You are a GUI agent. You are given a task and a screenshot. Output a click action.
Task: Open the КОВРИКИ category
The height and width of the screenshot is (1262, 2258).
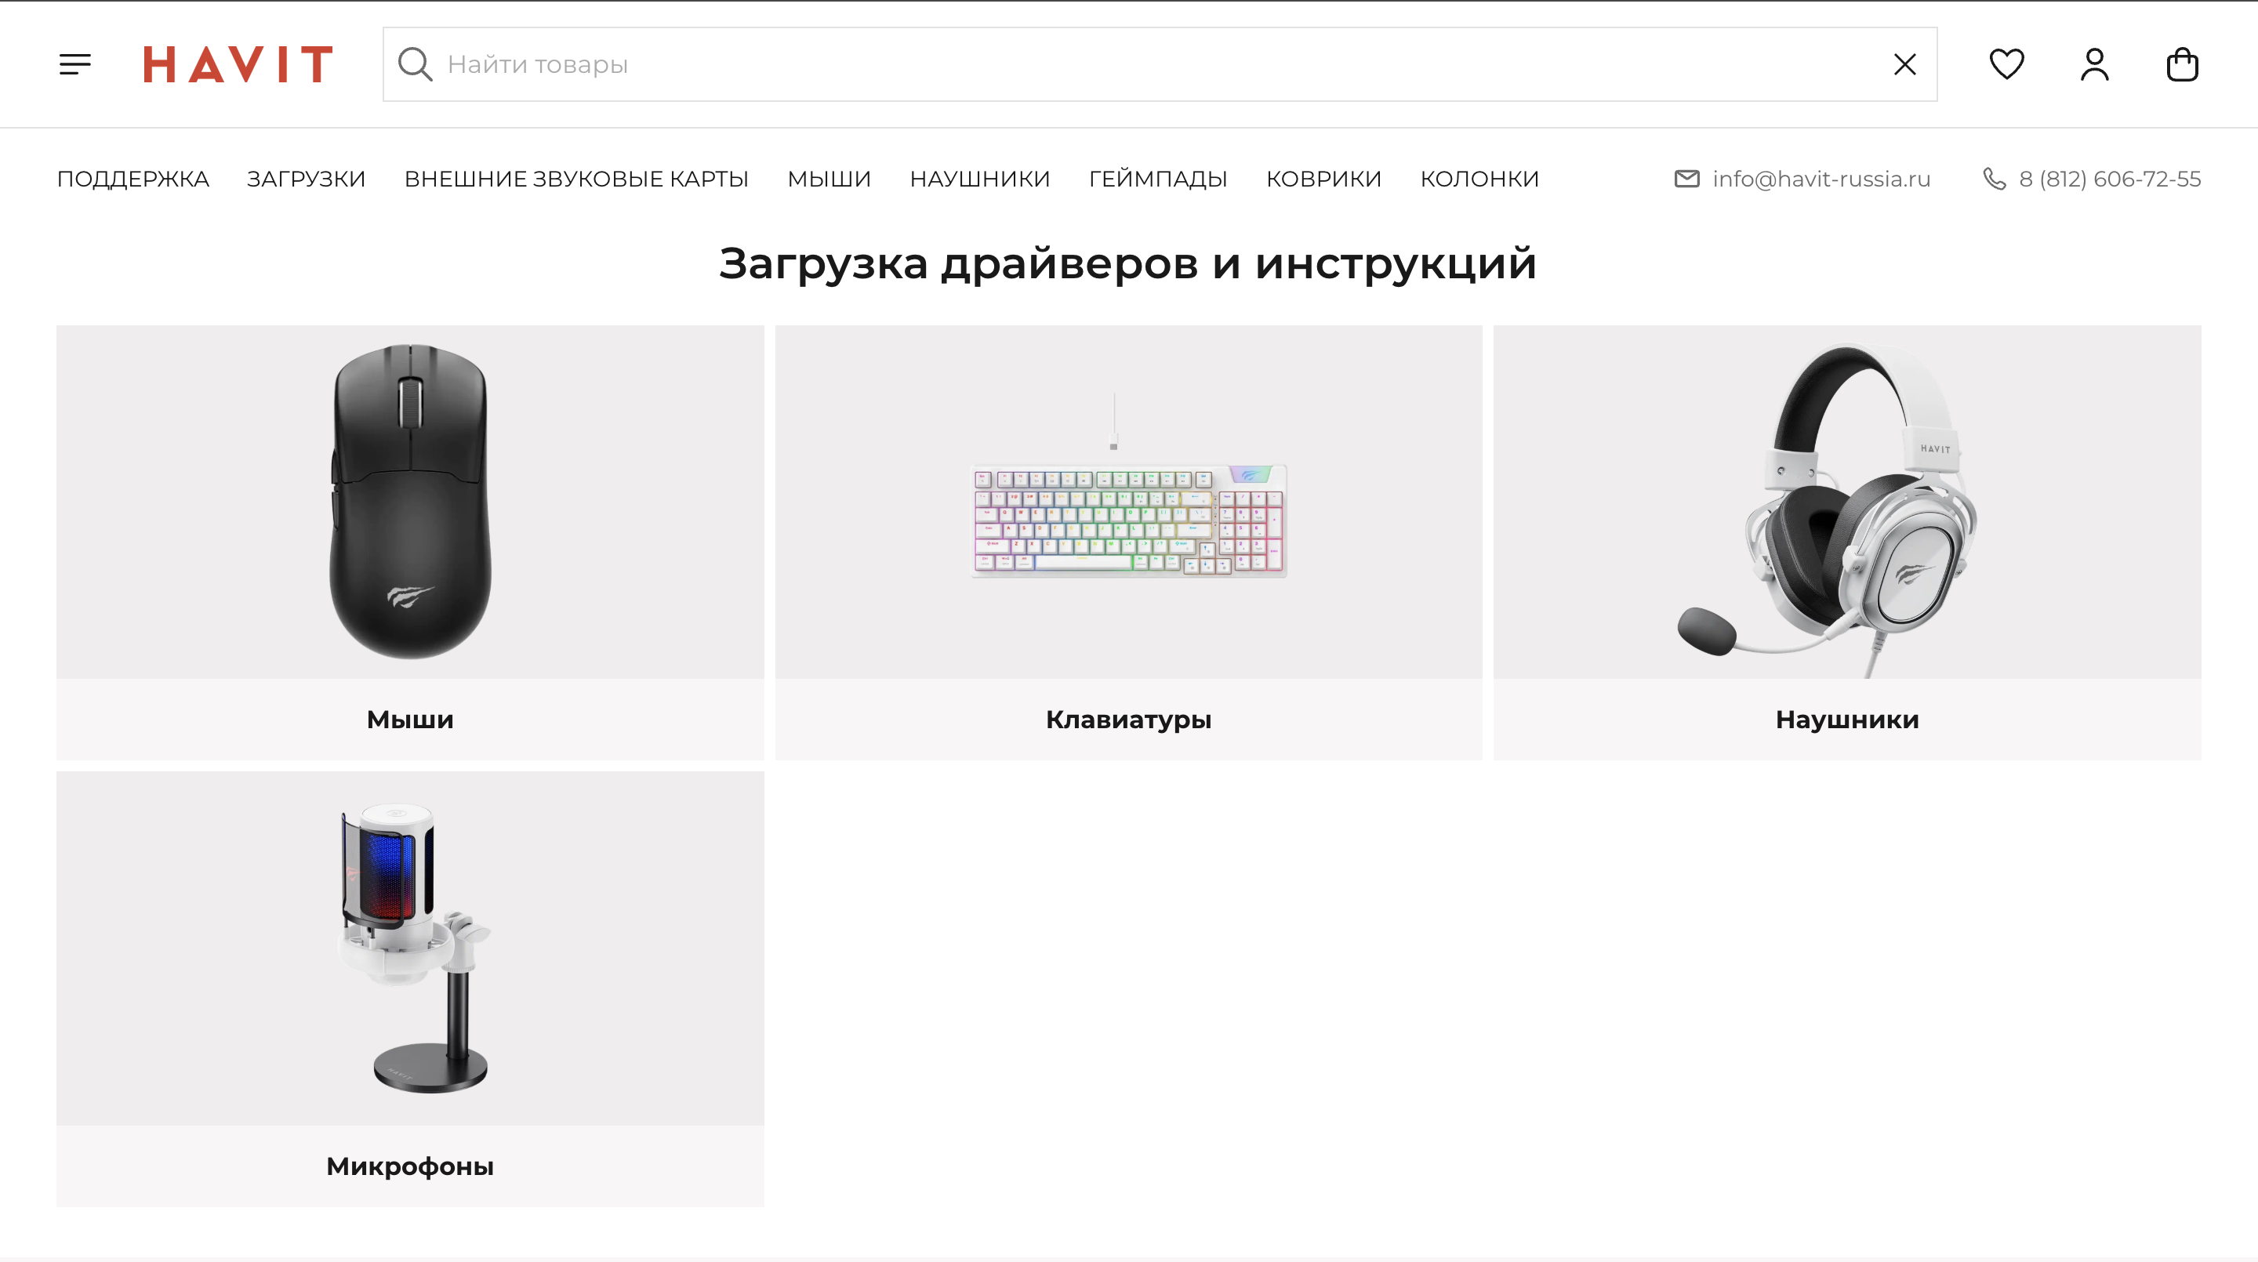pos(1323,179)
